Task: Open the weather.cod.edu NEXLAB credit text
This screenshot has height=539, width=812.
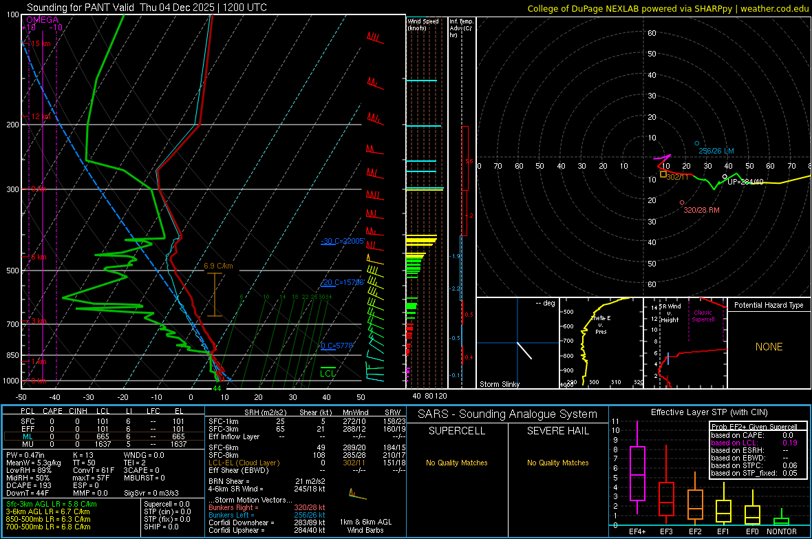Action: pos(667,8)
